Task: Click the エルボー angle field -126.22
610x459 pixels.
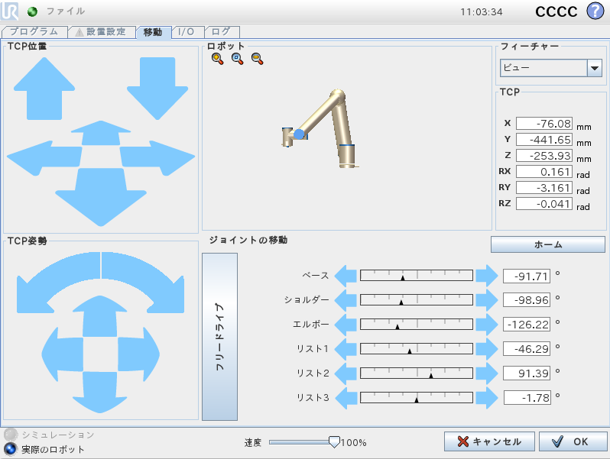Action: pos(527,324)
